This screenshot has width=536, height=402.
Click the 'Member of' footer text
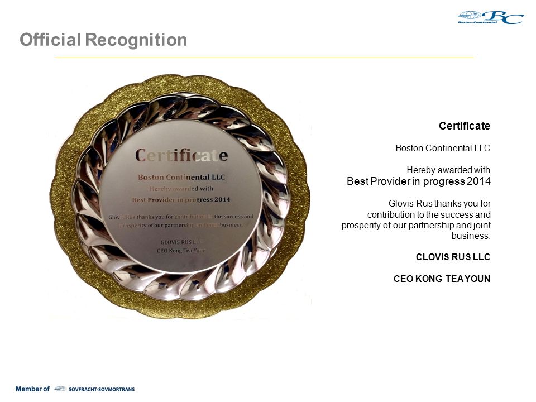(x=32, y=389)
